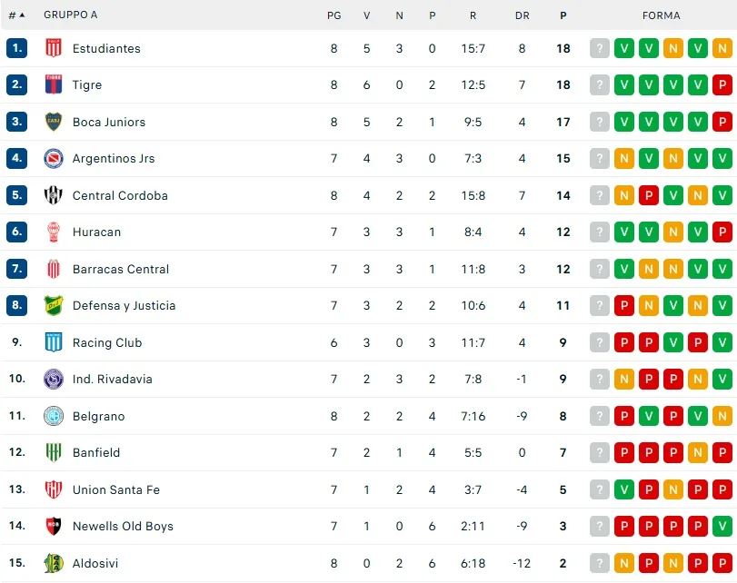Screen dimensions: 737x583
Task: Click Belgrano's last orange N form badge
Action: [722, 416]
